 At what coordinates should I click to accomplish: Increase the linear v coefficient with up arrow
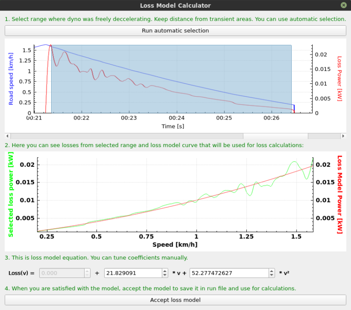point(165,271)
